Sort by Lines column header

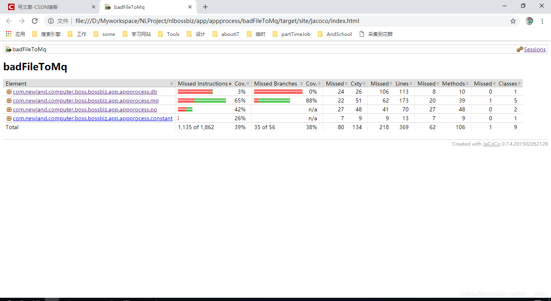(403, 84)
